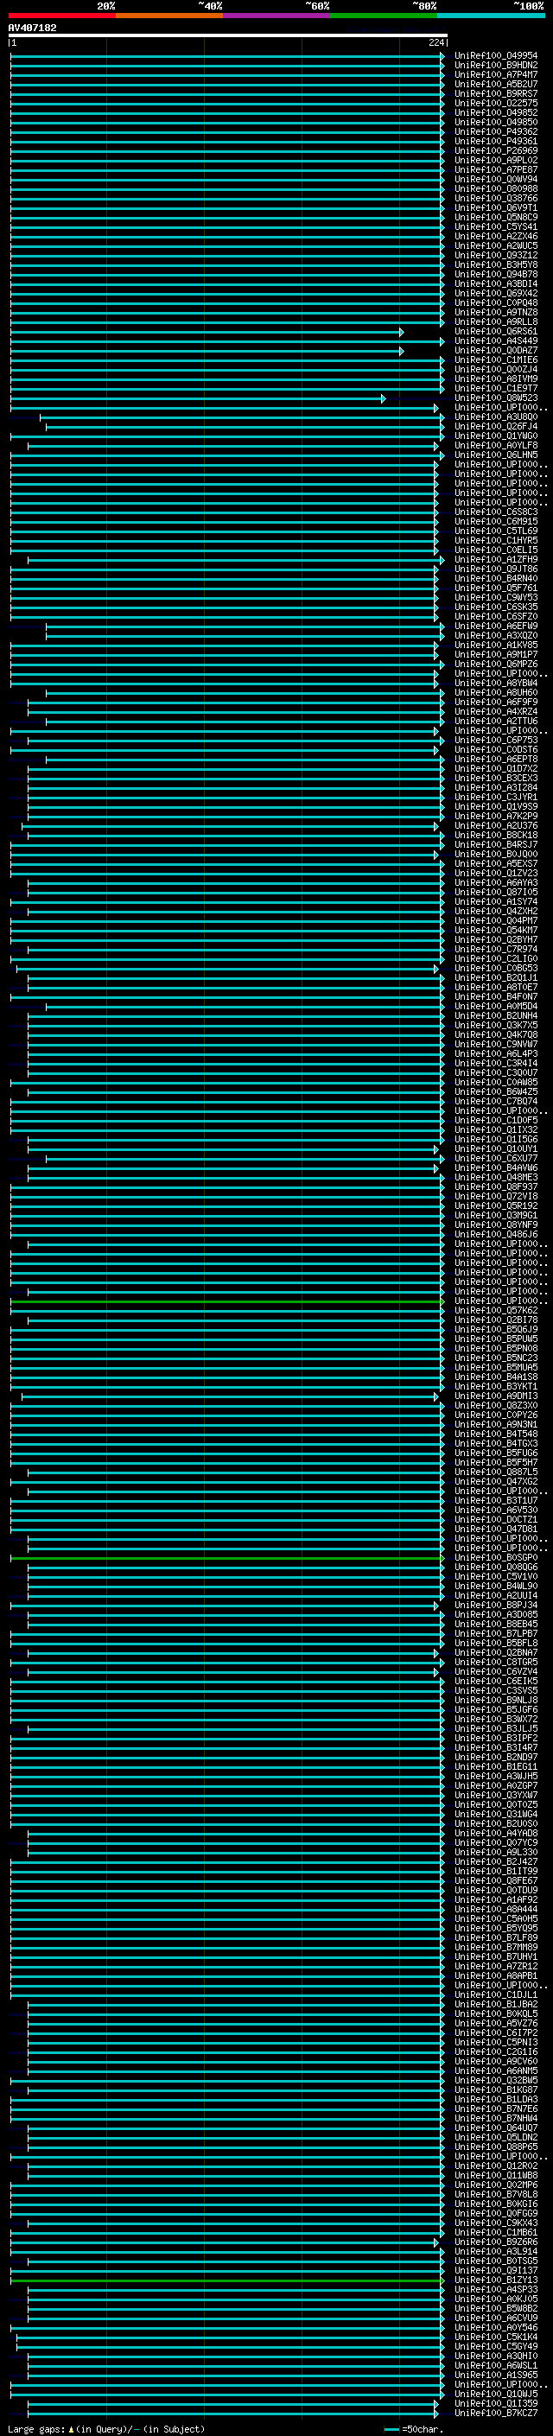
Task: Click the cyan ~100% identity legend segment
Action: [x=491, y=16]
